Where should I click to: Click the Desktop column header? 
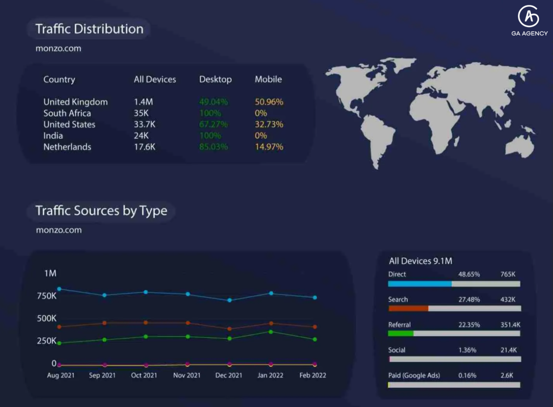tap(215, 79)
